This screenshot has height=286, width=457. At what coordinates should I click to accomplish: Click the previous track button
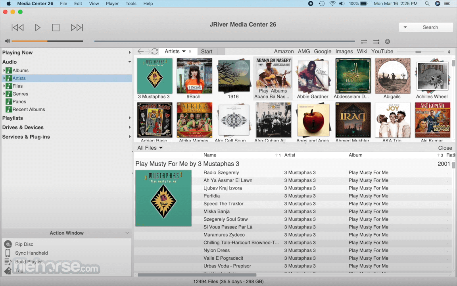click(17, 27)
